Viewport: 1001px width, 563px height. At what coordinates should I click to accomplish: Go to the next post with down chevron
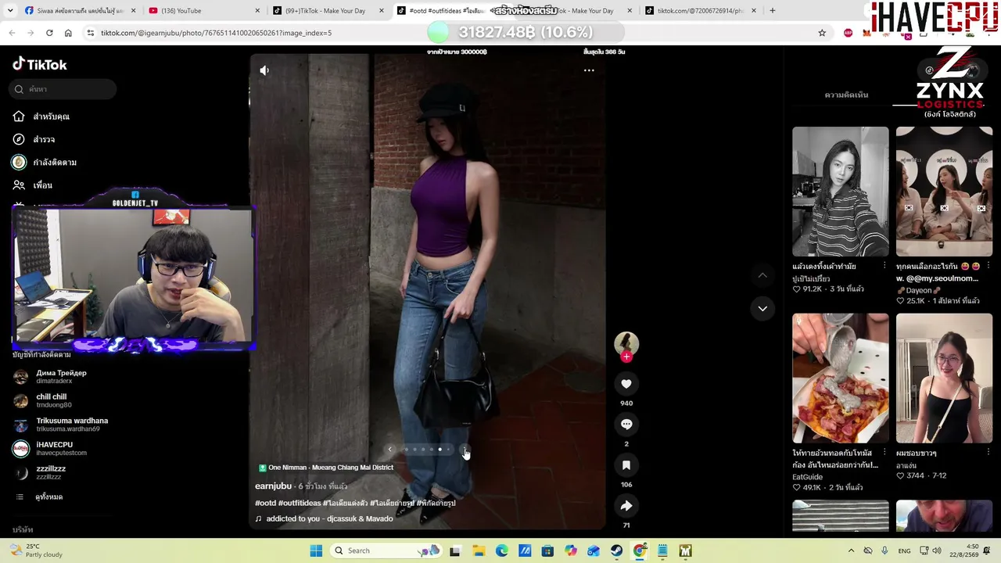point(762,308)
